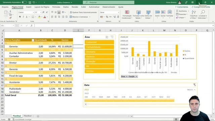Select Vendas in Área slicer
This screenshot has width=215, height=121.
click(x=99, y=71)
